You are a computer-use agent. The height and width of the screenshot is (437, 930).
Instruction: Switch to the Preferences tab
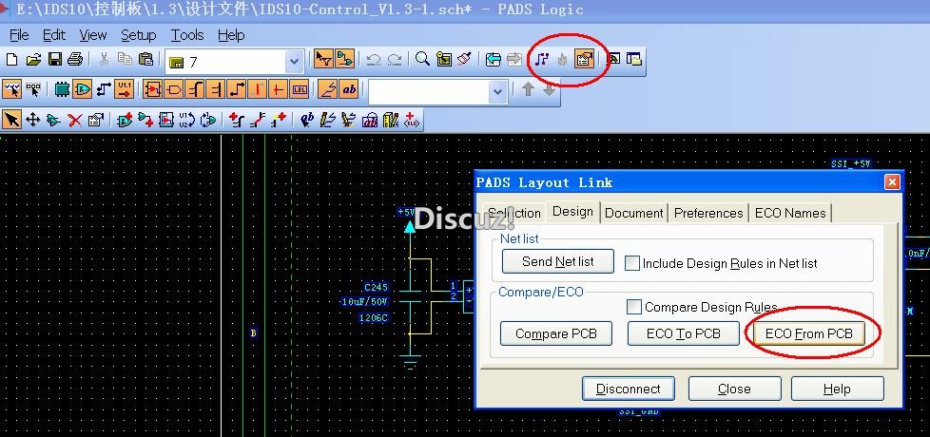tap(708, 213)
